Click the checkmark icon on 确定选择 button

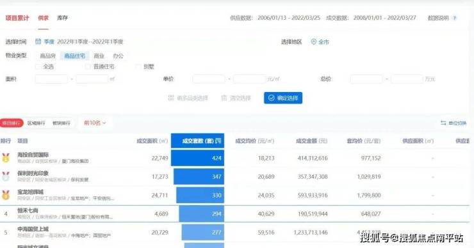click(271, 98)
